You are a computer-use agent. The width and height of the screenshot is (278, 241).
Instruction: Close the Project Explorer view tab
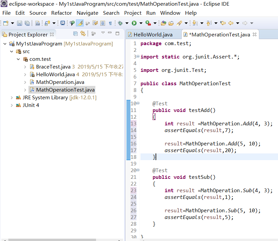[52, 34]
